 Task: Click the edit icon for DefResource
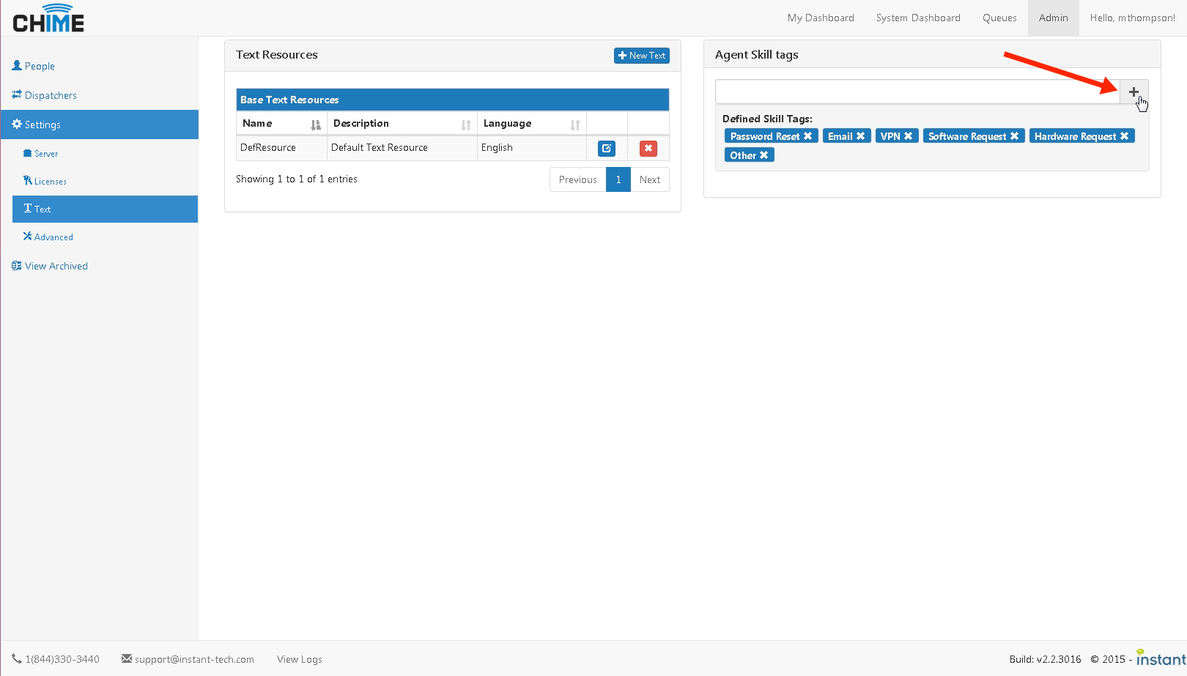(x=607, y=149)
